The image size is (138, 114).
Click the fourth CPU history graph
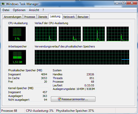pyautogui.click(x=118, y=34)
